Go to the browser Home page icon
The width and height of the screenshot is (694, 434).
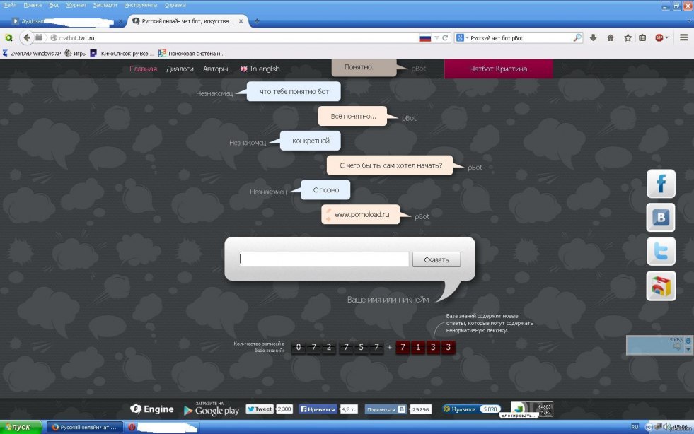tap(611, 37)
